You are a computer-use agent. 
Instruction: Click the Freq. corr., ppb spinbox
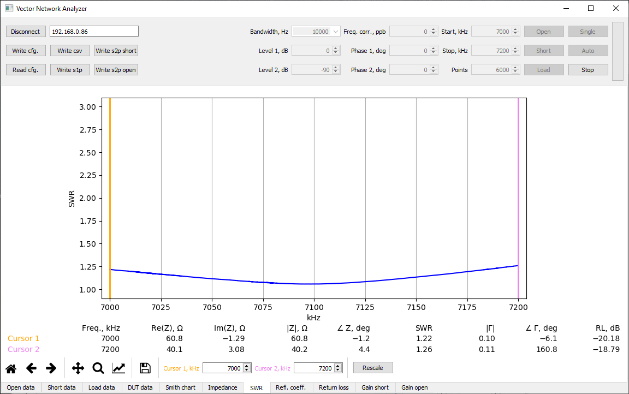[413, 31]
